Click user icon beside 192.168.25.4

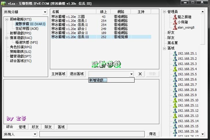pos(175,69)
